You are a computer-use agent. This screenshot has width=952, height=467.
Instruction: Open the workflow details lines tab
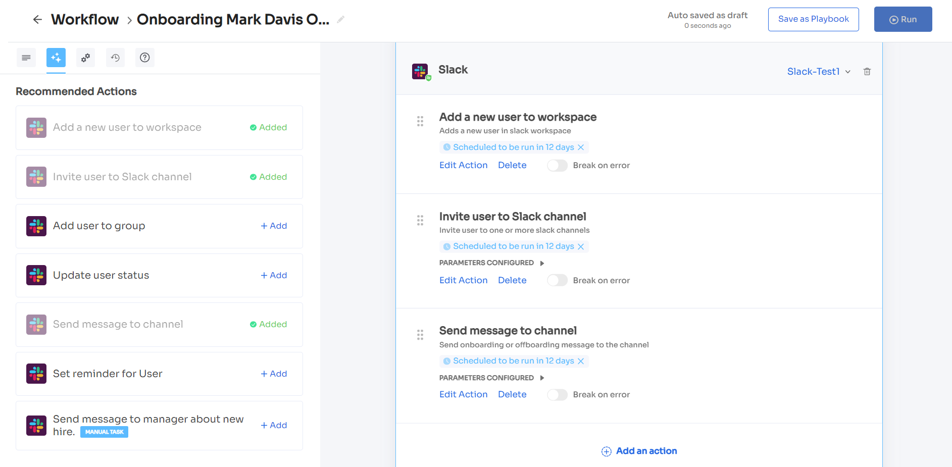coord(26,58)
